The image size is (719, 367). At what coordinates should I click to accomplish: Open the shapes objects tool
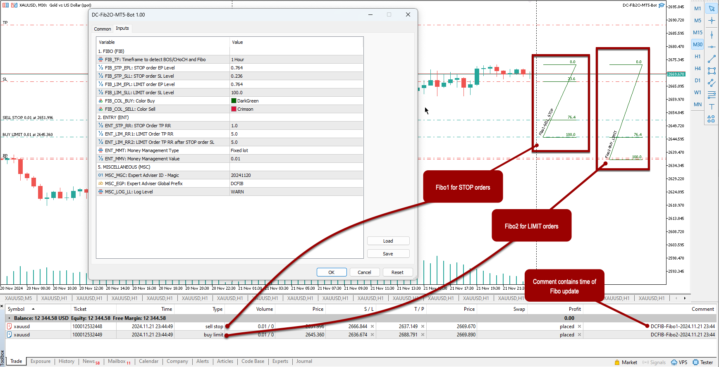[712, 119]
